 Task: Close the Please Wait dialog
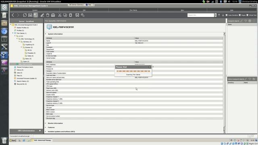[150, 67]
